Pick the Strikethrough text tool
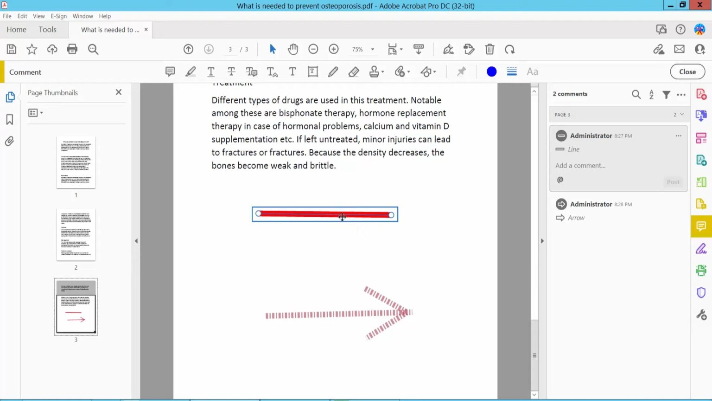Viewport: 712px width, 401px height. point(231,71)
